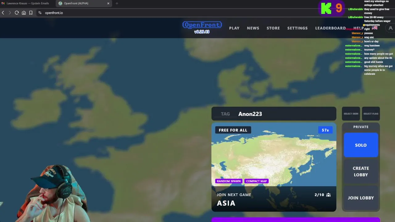395x222 pixels.
Task: Bookmark this page with the bookmark icon
Action: pyautogui.click(x=31, y=13)
